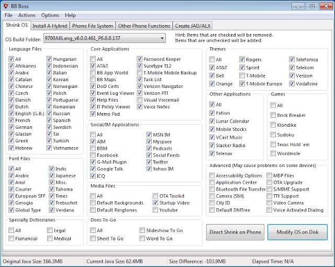The height and width of the screenshot is (267, 335).
Task: Expand the OS Build Folder dropdown
Action: tap(162, 38)
